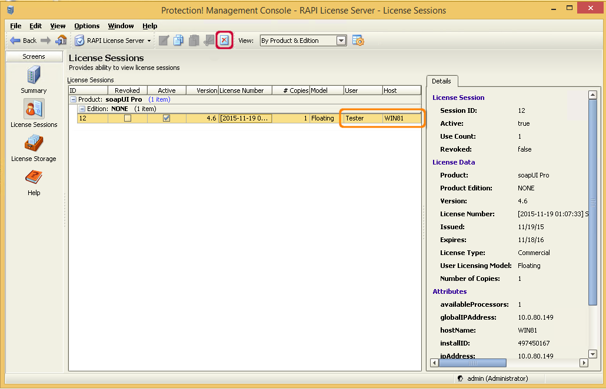Toggle the RAPI License Server button
The width and height of the screenshot is (606, 389).
tap(113, 40)
